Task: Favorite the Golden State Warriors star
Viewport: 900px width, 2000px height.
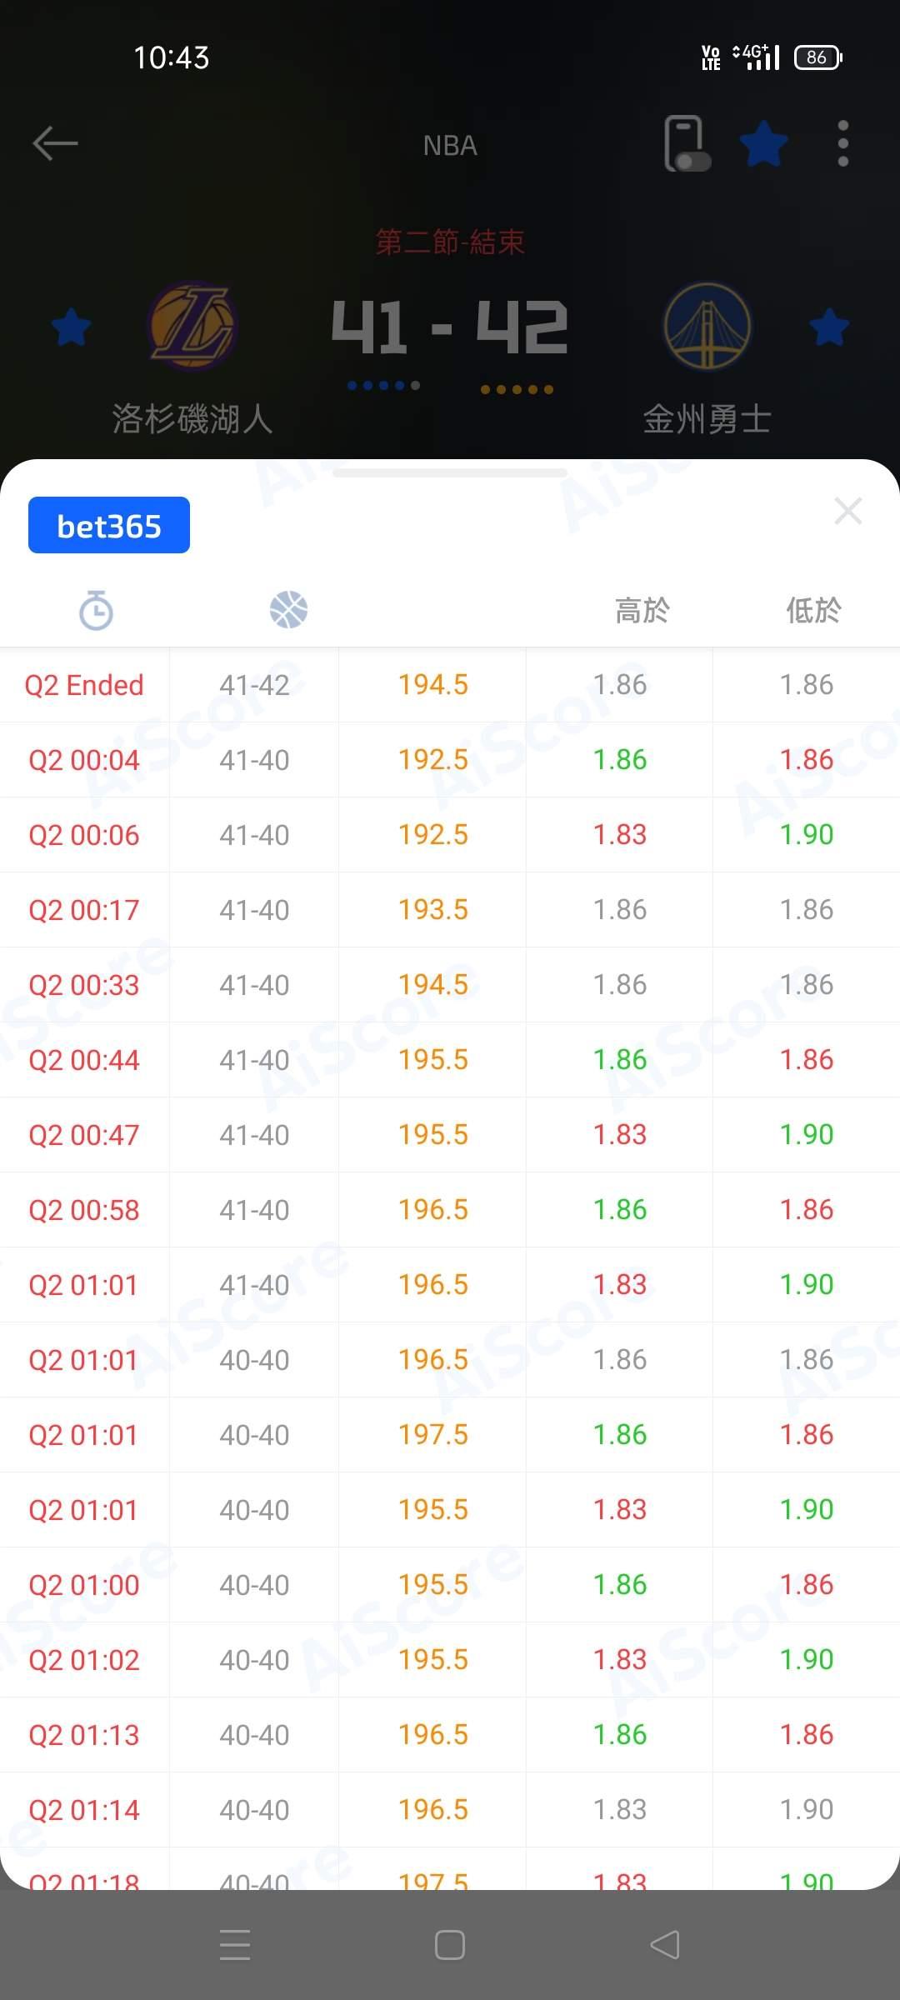Action: coord(829,327)
